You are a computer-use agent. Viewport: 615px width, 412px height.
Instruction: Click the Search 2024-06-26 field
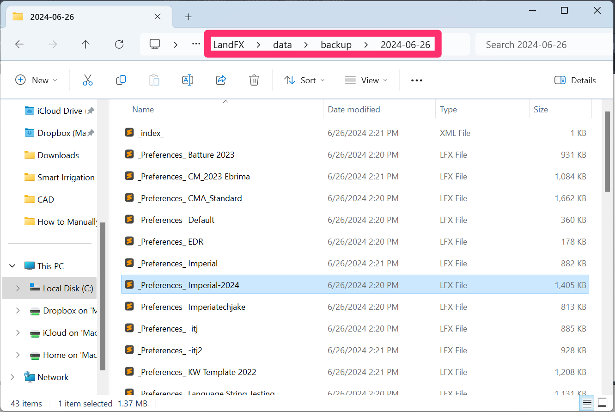coord(545,45)
